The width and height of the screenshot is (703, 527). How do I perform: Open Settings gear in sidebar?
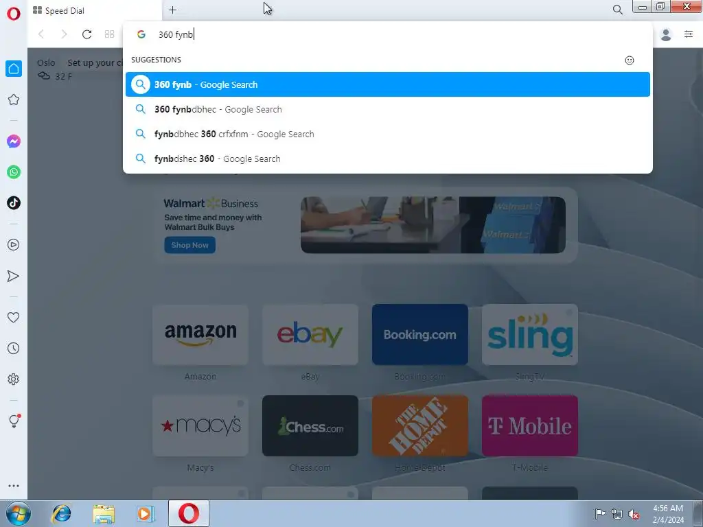point(14,379)
